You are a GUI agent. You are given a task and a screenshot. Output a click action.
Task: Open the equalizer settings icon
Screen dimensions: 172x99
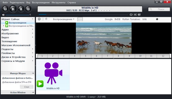[139, 14]
